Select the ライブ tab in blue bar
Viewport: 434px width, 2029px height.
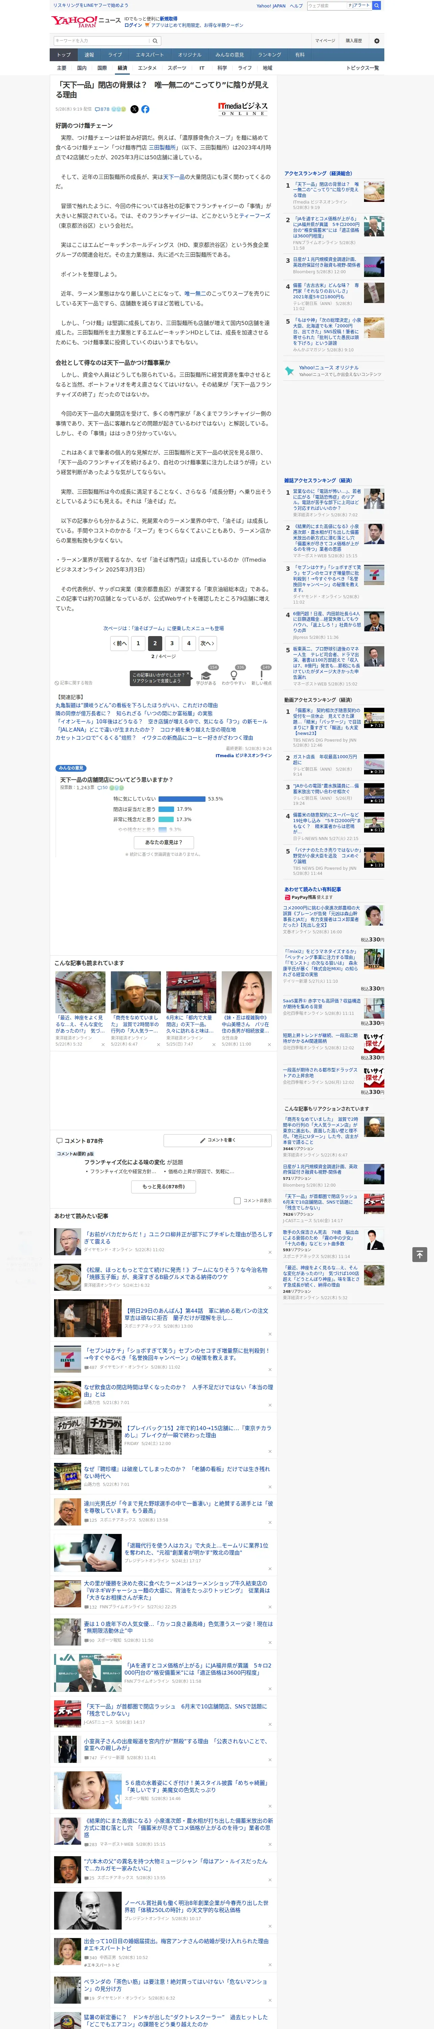point(115,55)
